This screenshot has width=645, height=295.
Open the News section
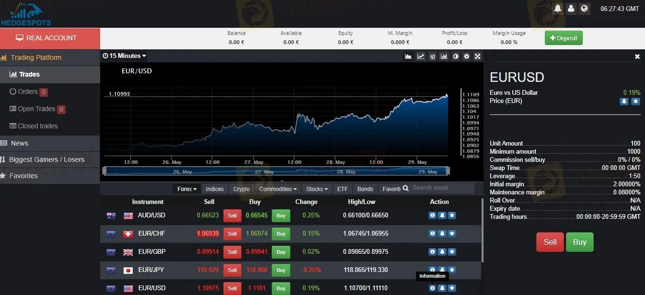pyautogui.click(x=50, y=143)
